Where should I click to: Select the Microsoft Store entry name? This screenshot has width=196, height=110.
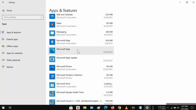click(63, 84)
